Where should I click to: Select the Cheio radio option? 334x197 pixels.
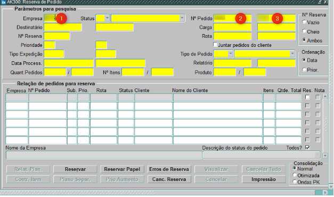pyautogui.click(x=304, y=31)
